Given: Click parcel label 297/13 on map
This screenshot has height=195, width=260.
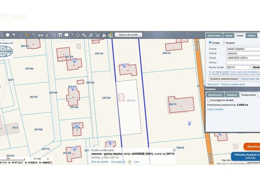Looking at the screenshot, I should (131, 100).
